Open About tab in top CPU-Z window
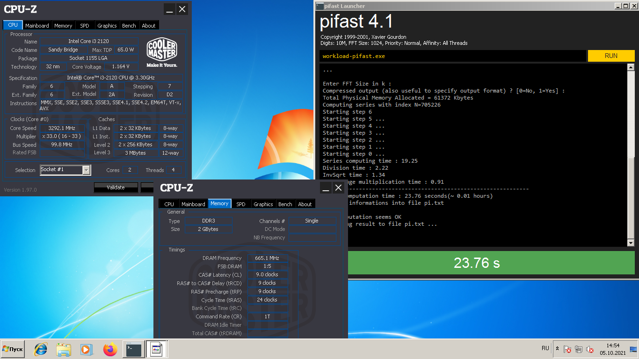The image size is (639, 359). point(149,26)
